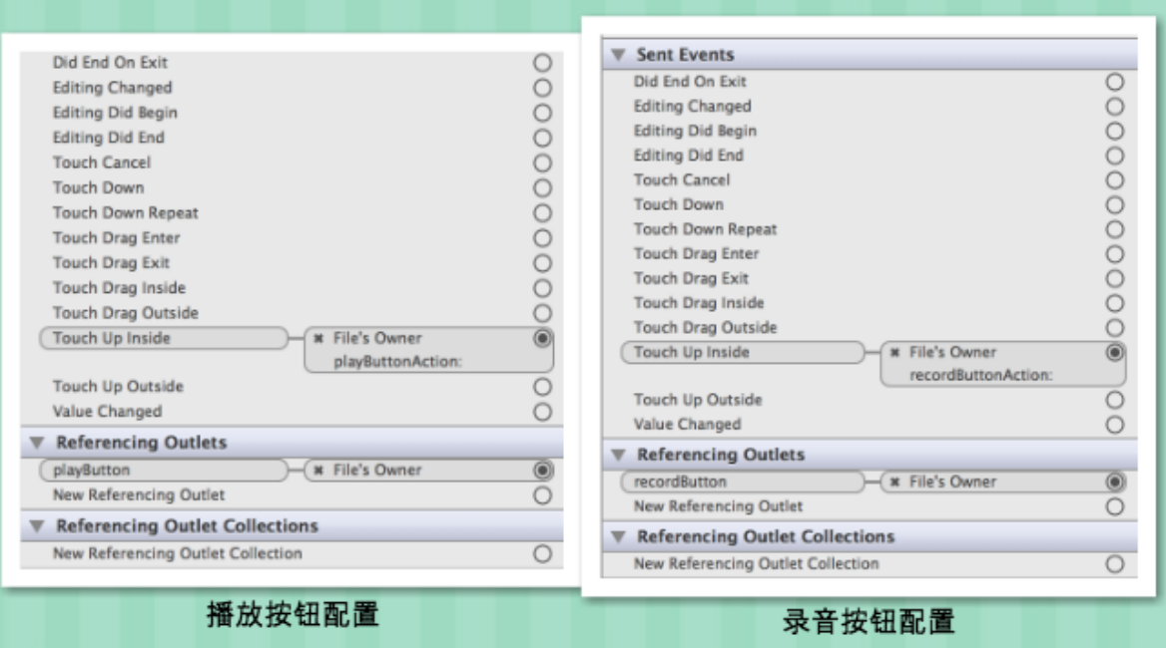Click Touch Up Outside text in left panel
Viewport: 1166px width, 648px height.
(x=118, y=387)
